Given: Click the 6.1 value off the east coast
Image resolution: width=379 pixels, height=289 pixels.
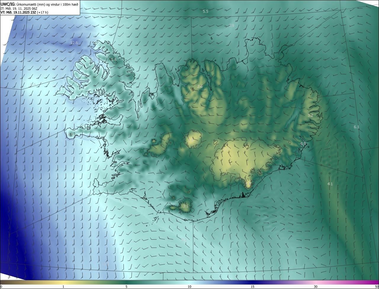Looking at the screenshot, I should coord(356,127).
